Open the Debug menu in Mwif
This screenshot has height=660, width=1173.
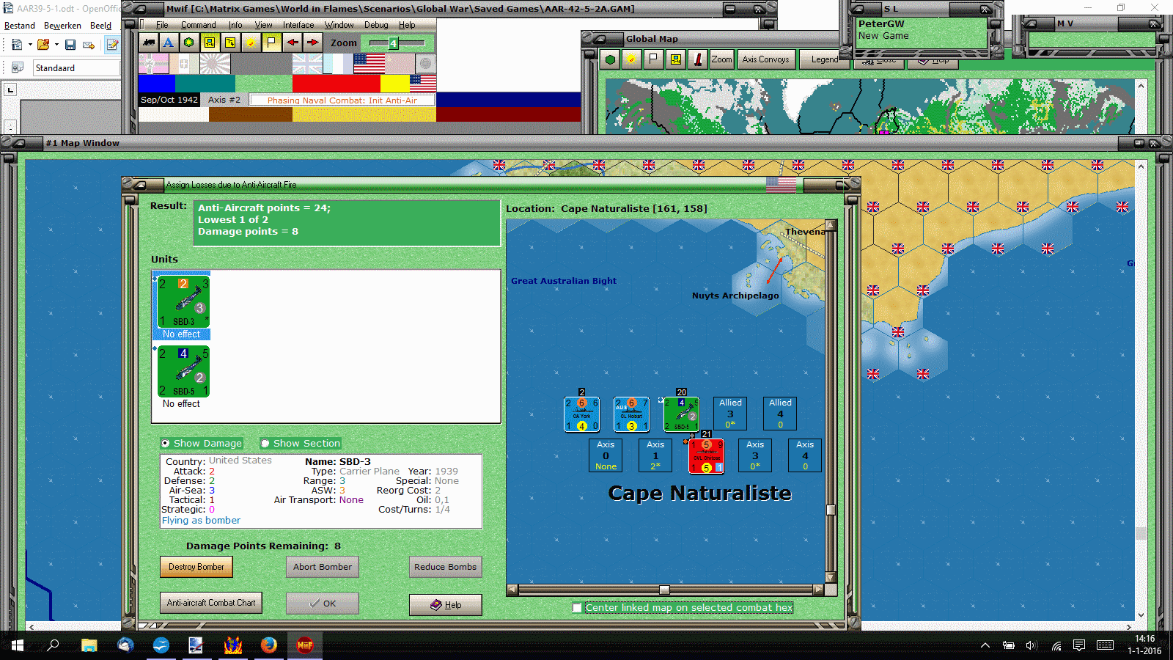(376, 25)
